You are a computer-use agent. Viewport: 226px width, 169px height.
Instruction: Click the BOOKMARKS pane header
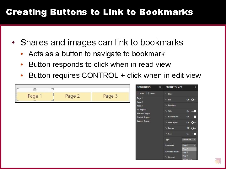coord(144,87)
